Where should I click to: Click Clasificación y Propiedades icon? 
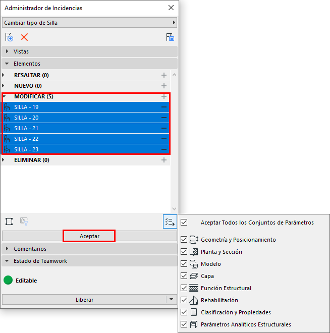pyautogui.click(x=194, y=312)
